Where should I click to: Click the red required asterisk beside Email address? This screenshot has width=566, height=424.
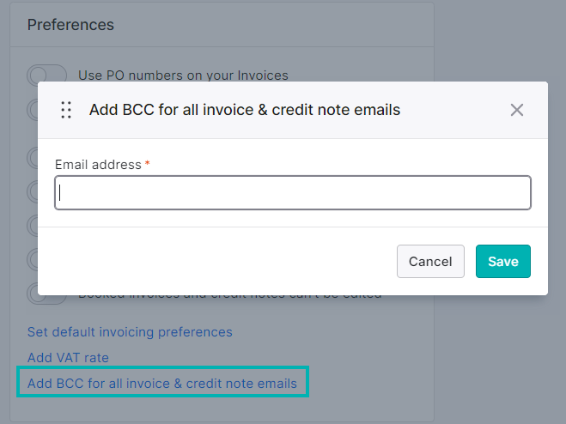pyautogui.click(x=147, y=163)
